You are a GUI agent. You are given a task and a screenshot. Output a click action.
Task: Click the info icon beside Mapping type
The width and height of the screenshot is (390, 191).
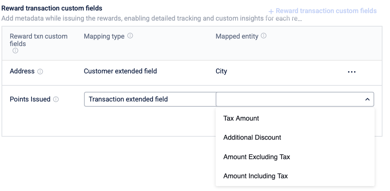click(130, 36)
